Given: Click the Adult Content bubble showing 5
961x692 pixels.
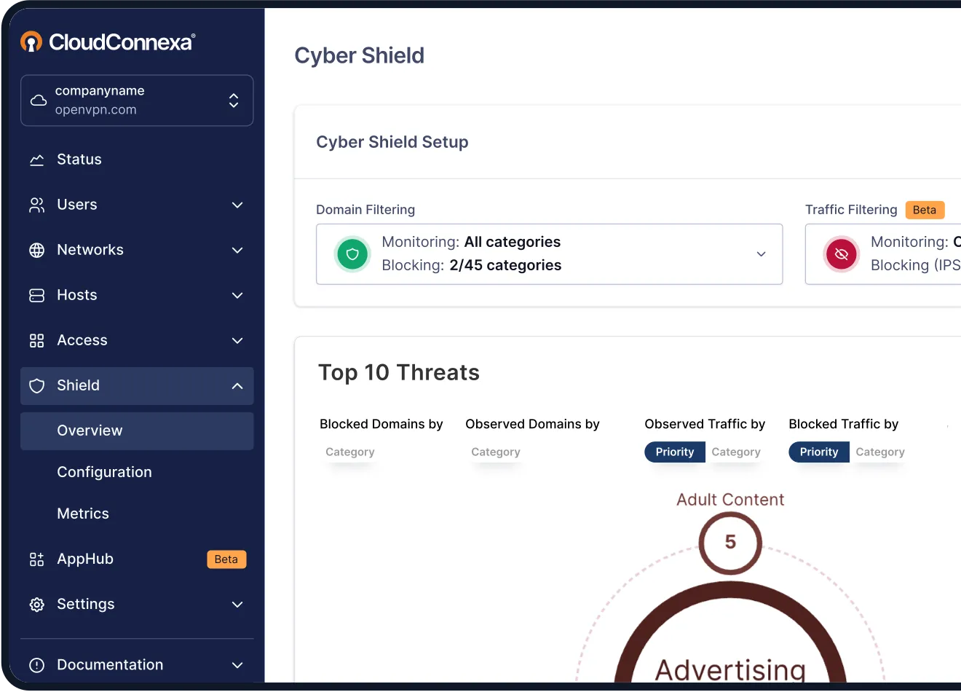Looking at the screenshot, I should (730, 543).
